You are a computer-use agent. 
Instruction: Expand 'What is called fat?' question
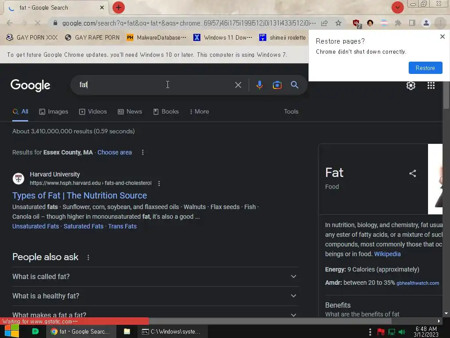point(155,276)
